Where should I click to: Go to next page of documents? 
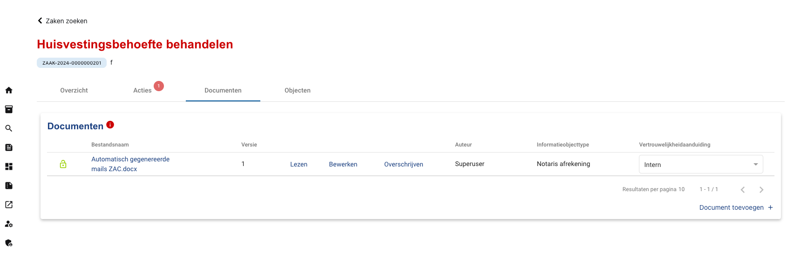[x=761, y=190]
